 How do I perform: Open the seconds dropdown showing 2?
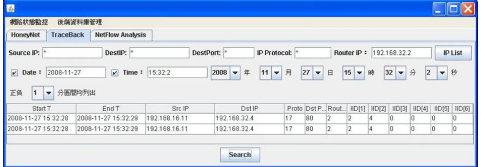click(x=436, y=73)
